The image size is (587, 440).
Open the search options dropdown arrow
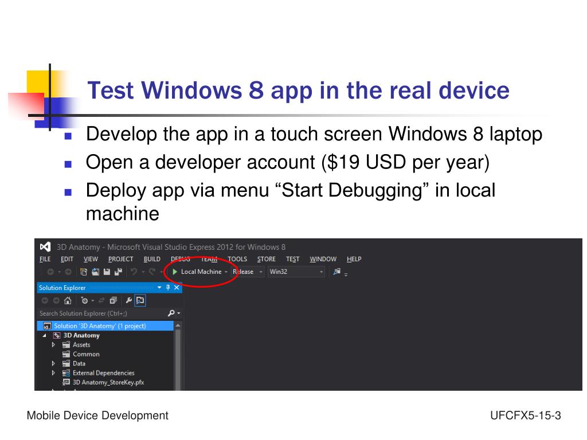pos(179,313)
